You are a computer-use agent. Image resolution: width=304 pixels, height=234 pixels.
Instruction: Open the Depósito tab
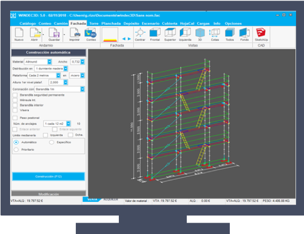(131, 23)
